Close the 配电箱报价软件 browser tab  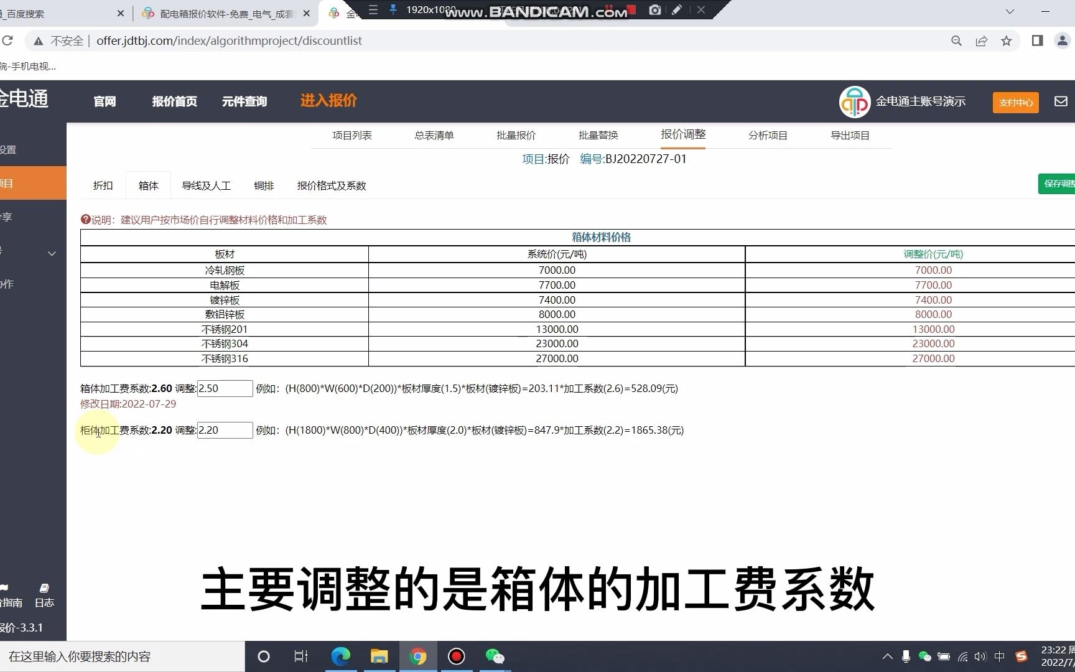[306, 13]
